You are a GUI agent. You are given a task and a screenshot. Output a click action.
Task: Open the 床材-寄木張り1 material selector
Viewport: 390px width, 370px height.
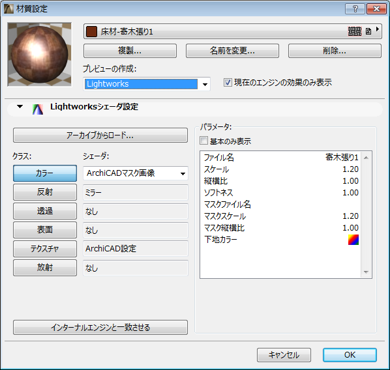(233, 31)
